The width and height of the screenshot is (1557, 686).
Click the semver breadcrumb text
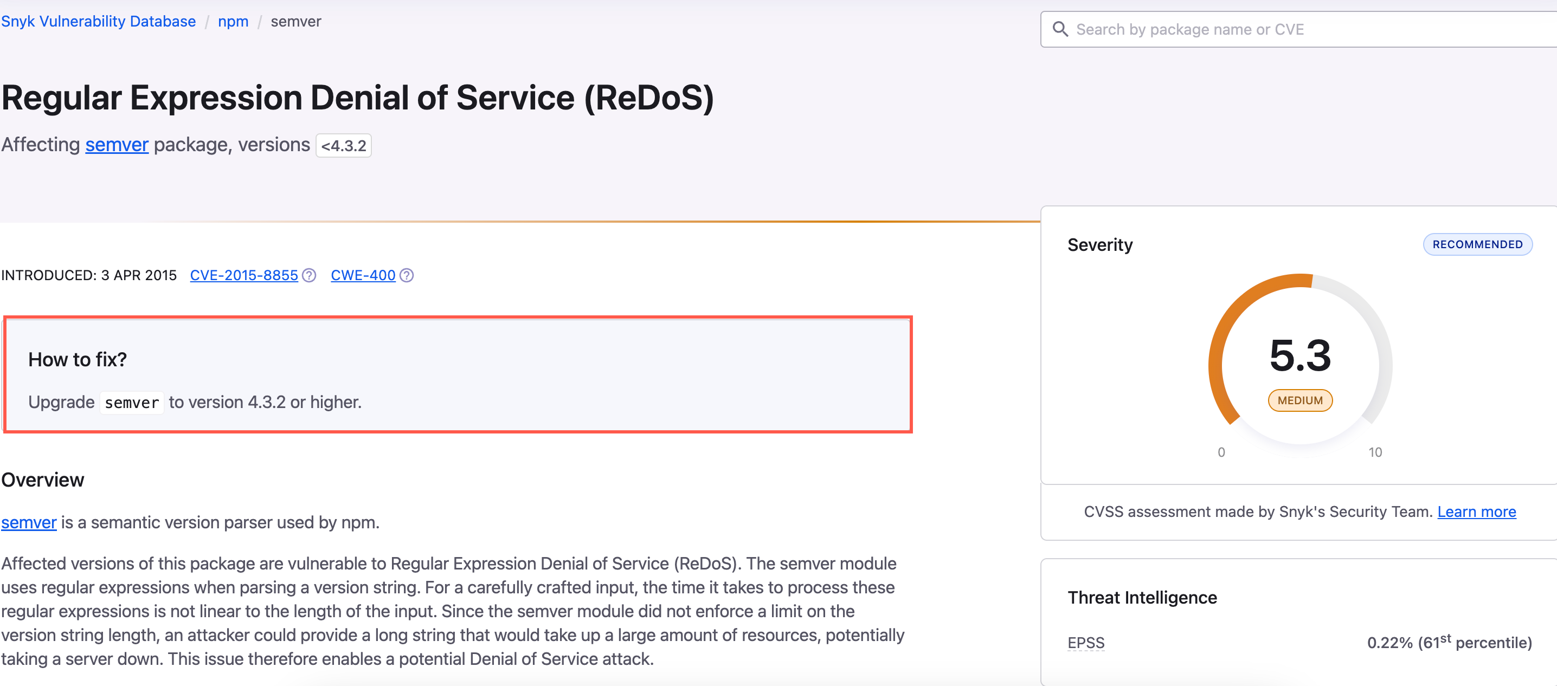pyautogui.click(x=295, y=21)
